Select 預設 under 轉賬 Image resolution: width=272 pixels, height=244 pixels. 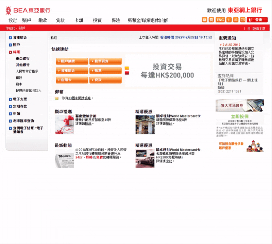tap(19, 78)
